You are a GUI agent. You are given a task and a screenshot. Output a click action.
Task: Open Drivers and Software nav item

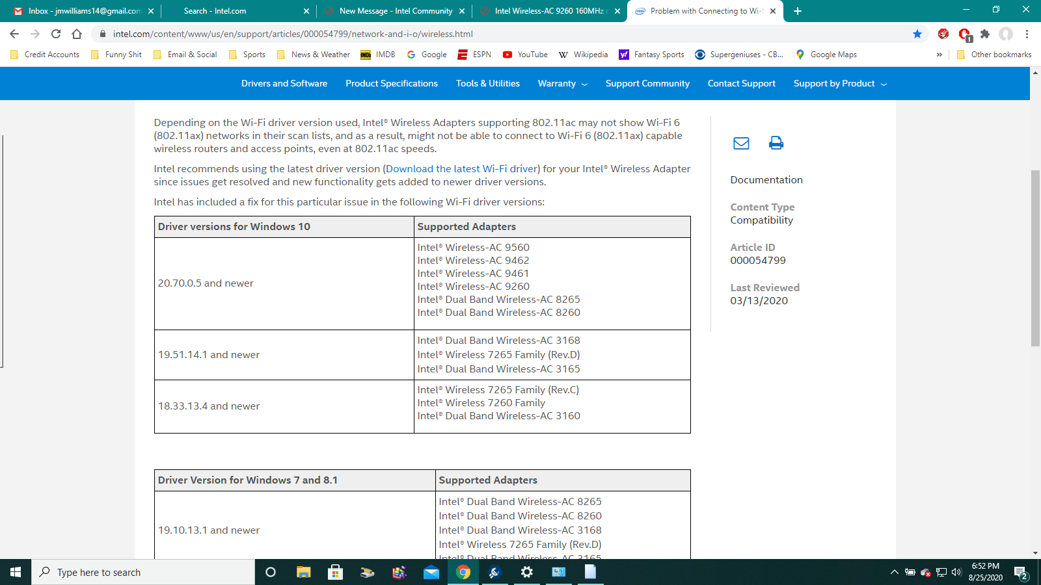point(284,84)
